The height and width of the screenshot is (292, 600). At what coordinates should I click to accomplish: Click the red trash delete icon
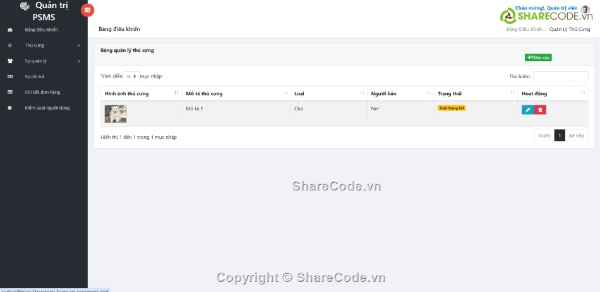click(540, 110)
